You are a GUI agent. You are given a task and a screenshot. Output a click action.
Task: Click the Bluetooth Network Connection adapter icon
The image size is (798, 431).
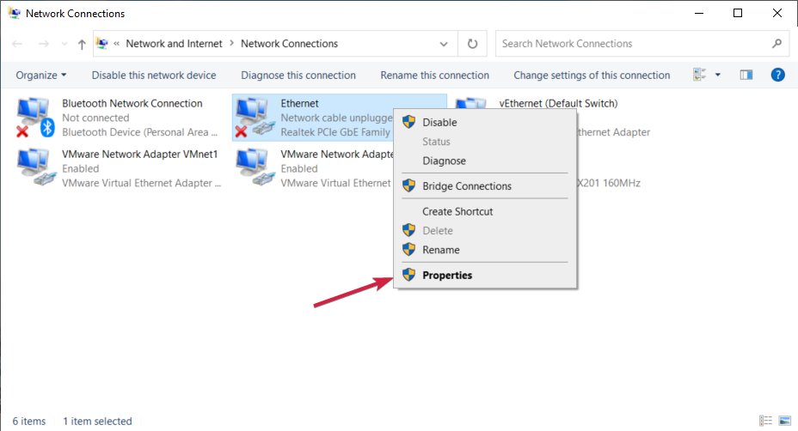point(34,118)
